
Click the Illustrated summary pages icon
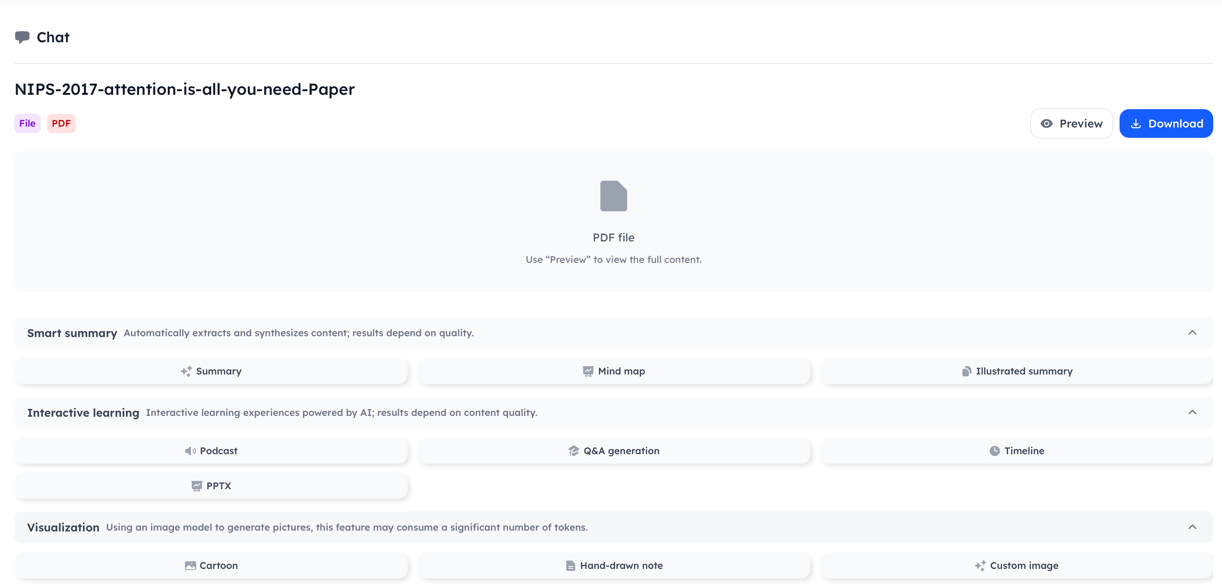coord(967,371)
